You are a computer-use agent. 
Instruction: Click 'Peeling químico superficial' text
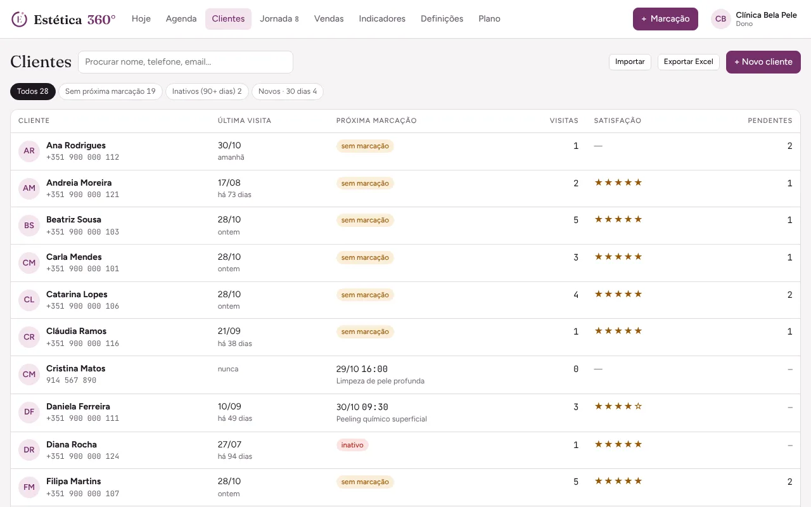(381, 419)
